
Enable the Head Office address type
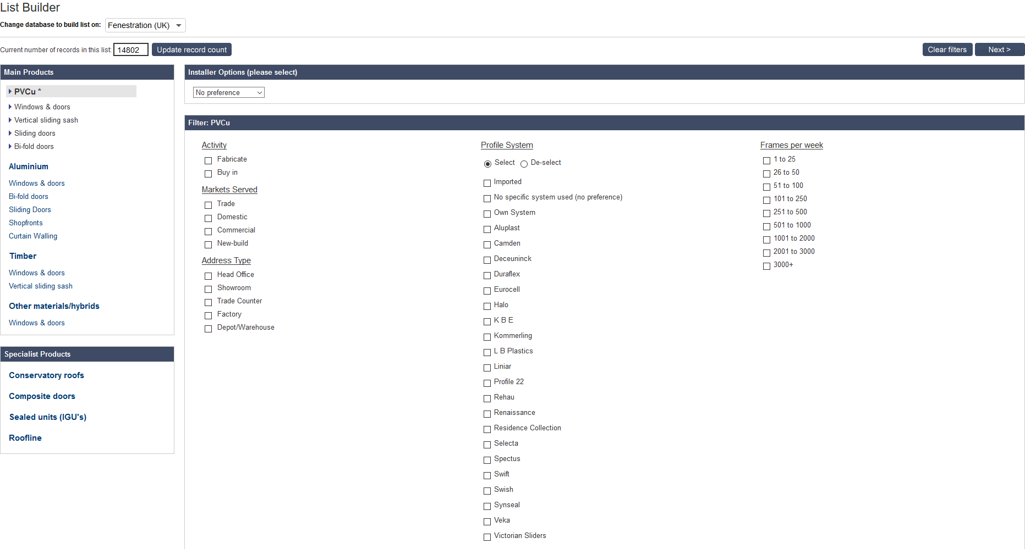coord(208,275)
